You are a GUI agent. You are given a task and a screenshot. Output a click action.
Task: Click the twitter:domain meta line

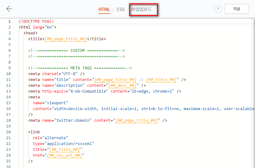98,120
